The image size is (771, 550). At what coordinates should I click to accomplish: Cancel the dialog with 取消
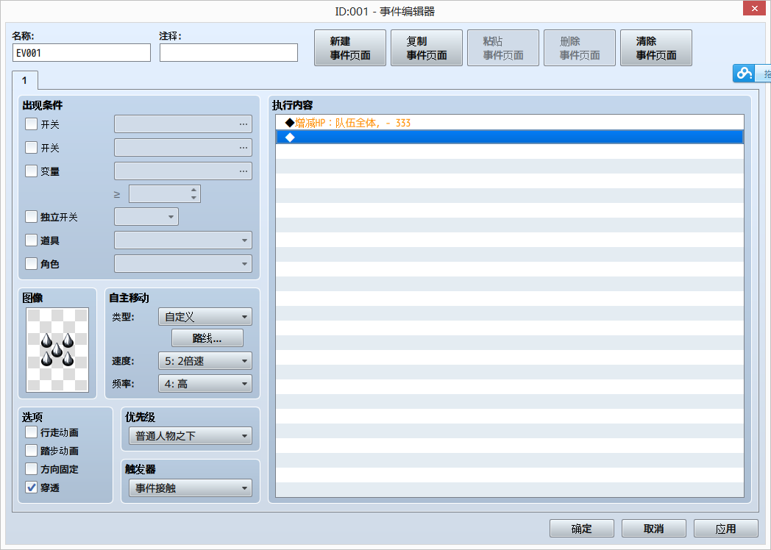pyautogui.click(x=653, y=529)
